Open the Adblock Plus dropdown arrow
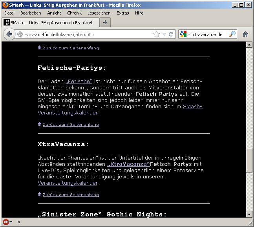This screenshot has width=254, height=227. [11, 222]
